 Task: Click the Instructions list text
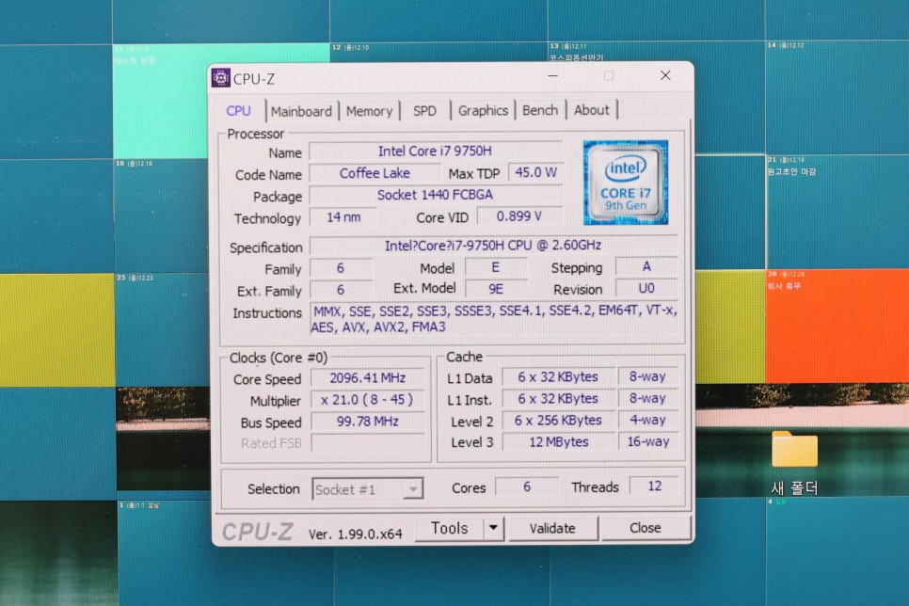click(494, 319)
